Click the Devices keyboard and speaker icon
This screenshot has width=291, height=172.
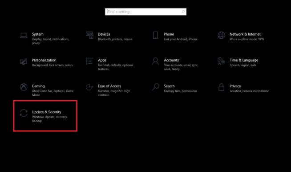(x=89, y=35)
